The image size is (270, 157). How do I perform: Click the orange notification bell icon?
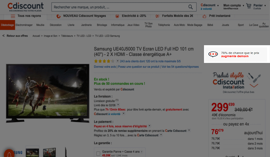(9, 153)
